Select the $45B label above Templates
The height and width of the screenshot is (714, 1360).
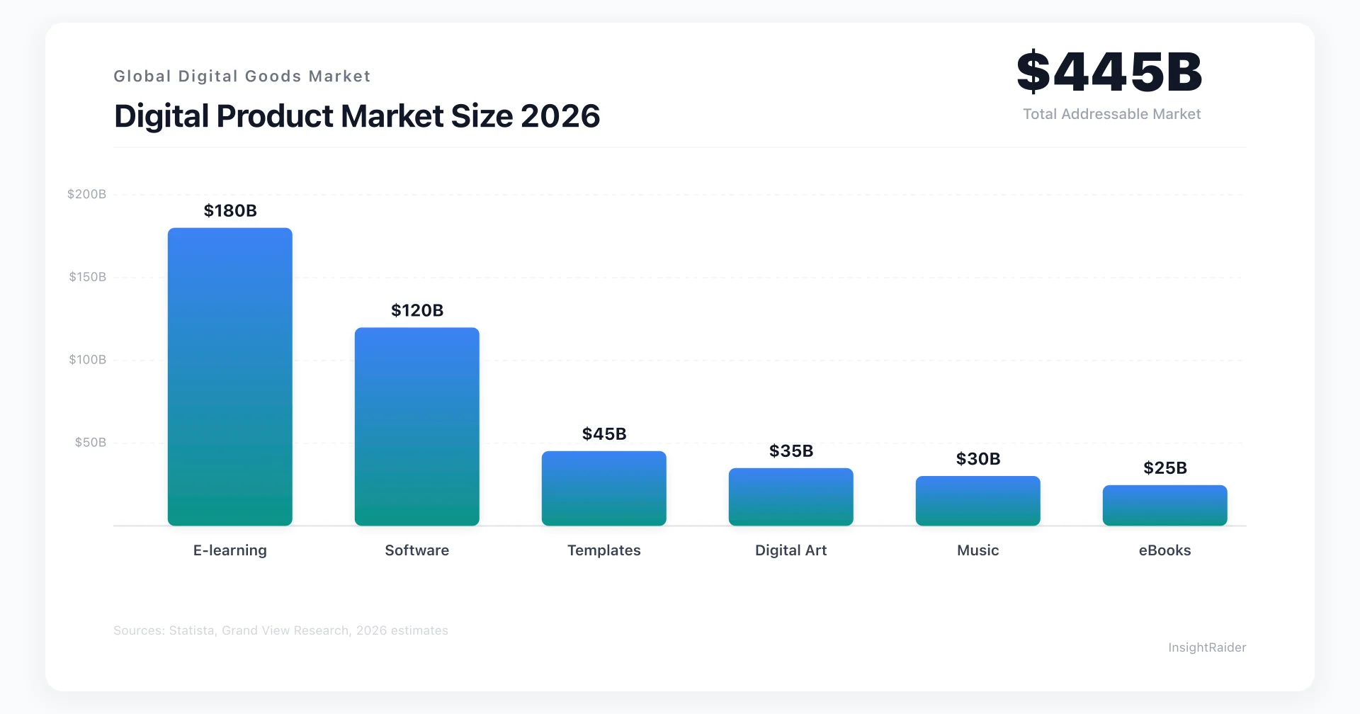point(603,433)
